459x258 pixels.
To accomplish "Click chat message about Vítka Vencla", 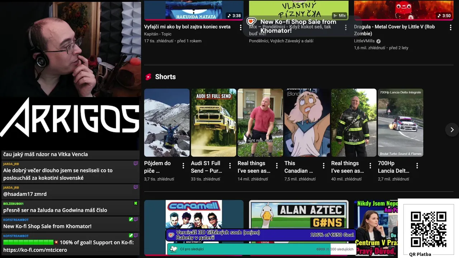I will click(46, 154).
